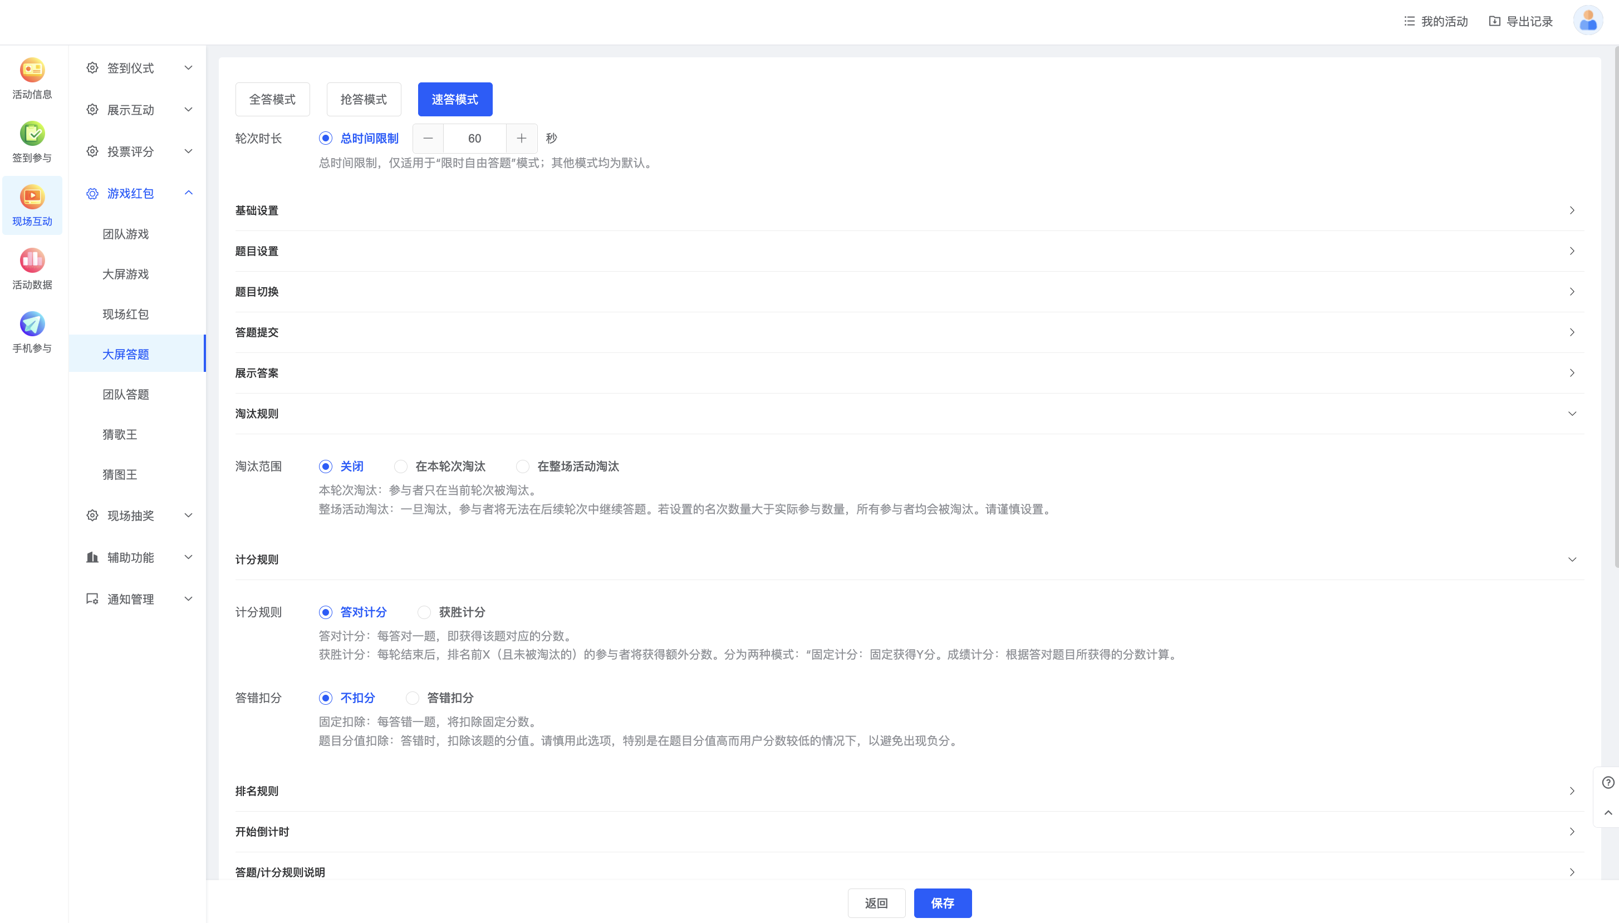
Task: Select the 手机参与 paper-plane icon
Action: [x=32, y=324]
